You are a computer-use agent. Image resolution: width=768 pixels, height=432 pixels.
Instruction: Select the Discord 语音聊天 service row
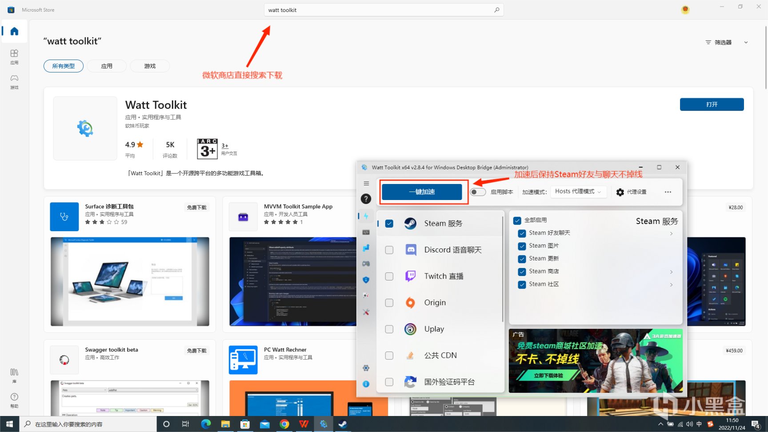coord(440,250)
